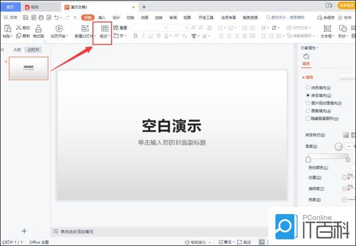Switch to the Design (设计) ribbon tab

[x=116, y=17]
